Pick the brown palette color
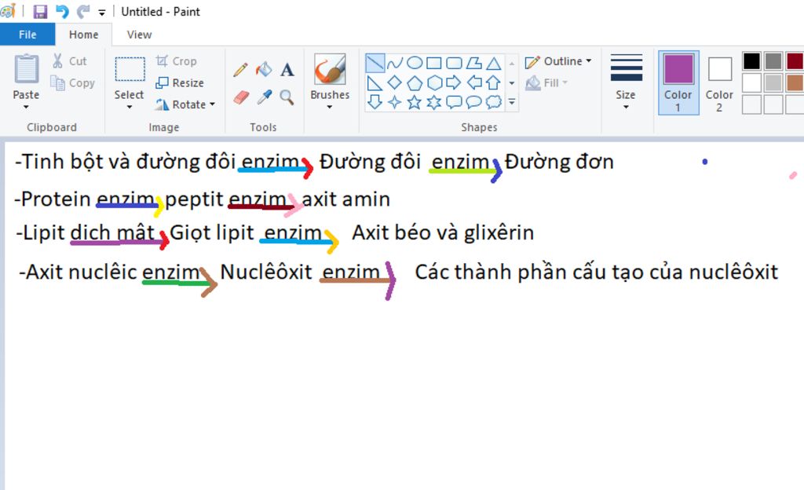Image resolution: width=804 pixels, height=490 pixels. pos(795,82)
